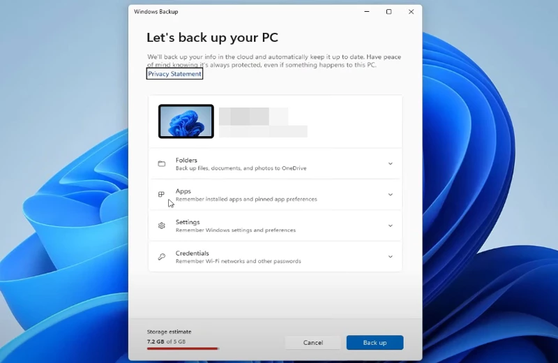Click the 'Settings' row title

point(188,222)
